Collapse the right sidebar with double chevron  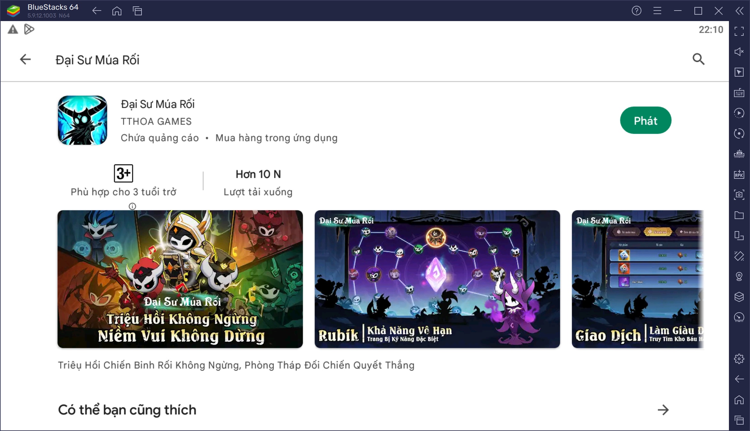[739, 11]
